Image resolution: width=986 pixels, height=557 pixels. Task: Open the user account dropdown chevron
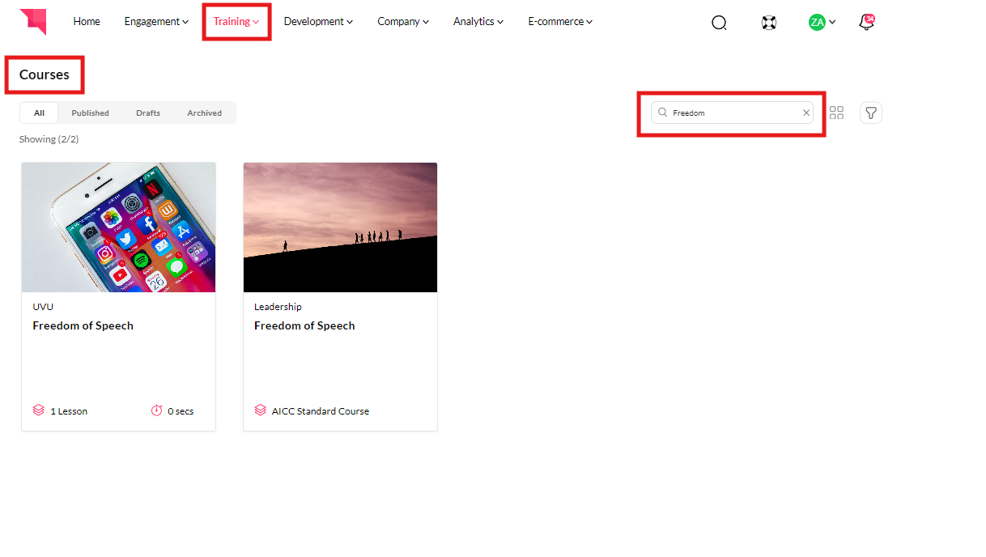click(x=832, y=23)
